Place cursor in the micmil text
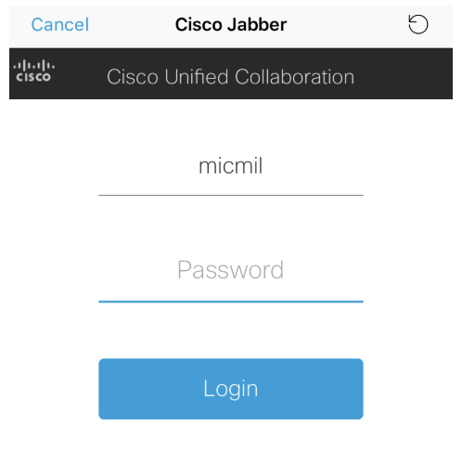 tap(231, 166)
